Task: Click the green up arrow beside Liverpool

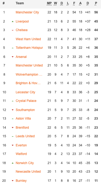Action: (13, 21)
